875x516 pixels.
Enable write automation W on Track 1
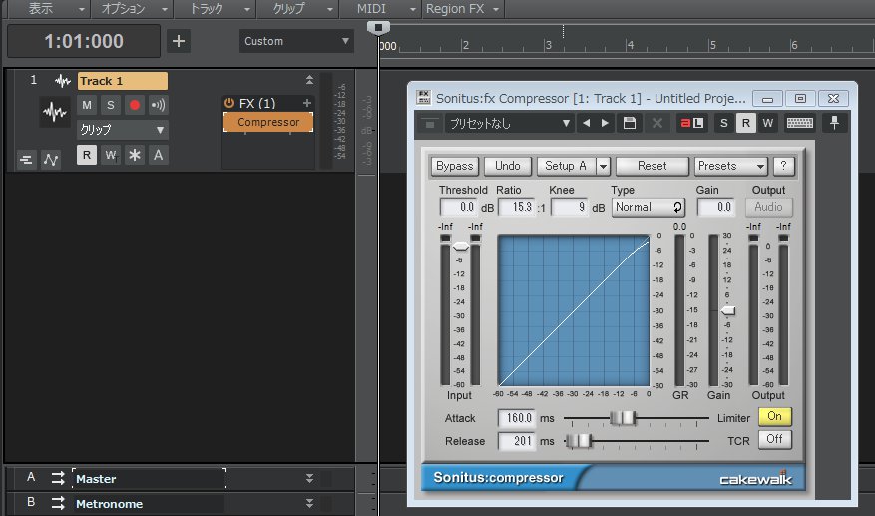pyautogui.click(x=111, y=155)
